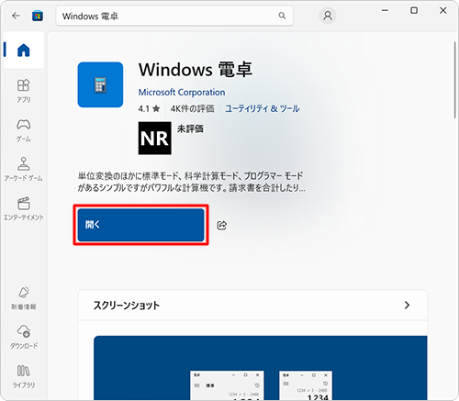Open the 新着情報 sidebar item
459x401 pixels.
24,298
